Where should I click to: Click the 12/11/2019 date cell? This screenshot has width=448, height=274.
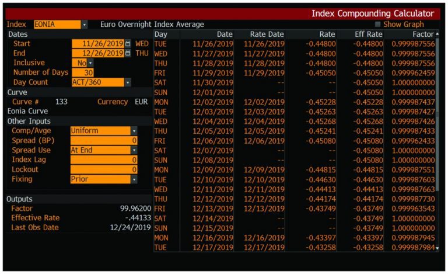213,190
